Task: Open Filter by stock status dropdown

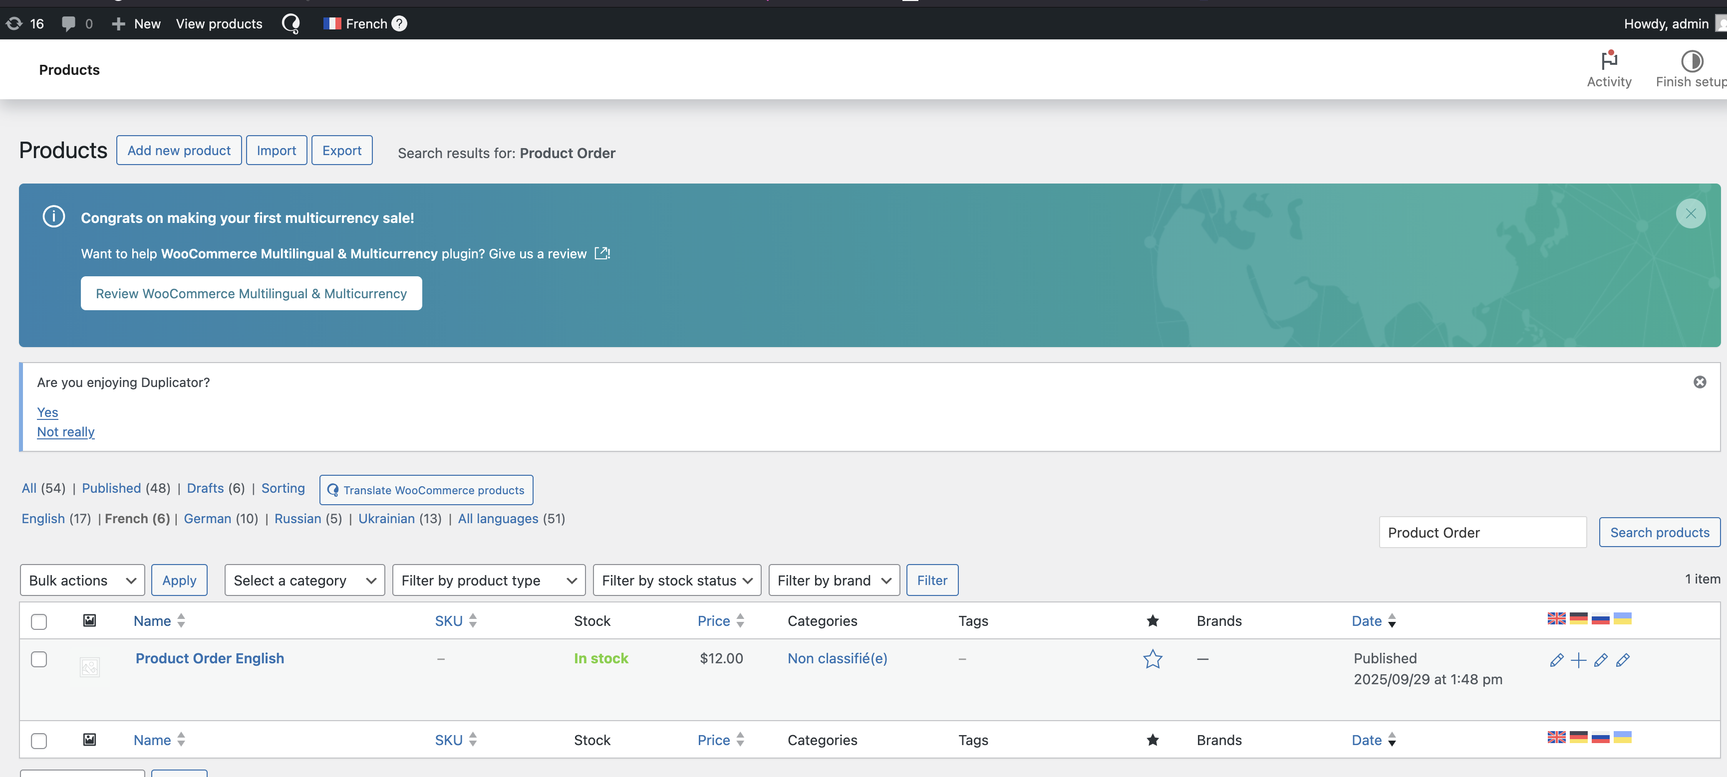Action: click(676, 580)
